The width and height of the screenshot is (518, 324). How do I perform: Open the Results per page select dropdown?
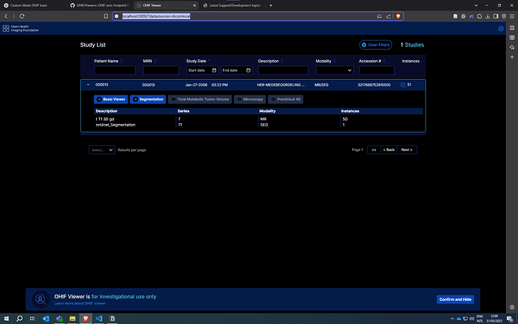pyautogui.click(x=102, y=150)
